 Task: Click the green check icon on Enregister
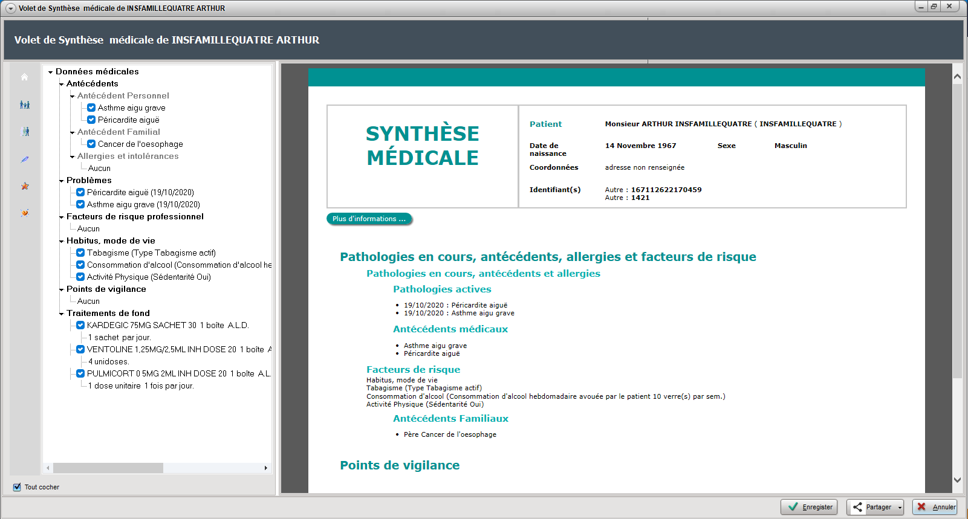pos(793,507)
